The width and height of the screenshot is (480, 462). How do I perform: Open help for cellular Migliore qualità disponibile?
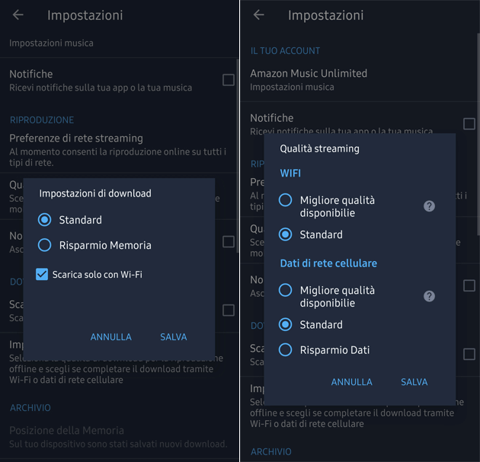[429, 296]
